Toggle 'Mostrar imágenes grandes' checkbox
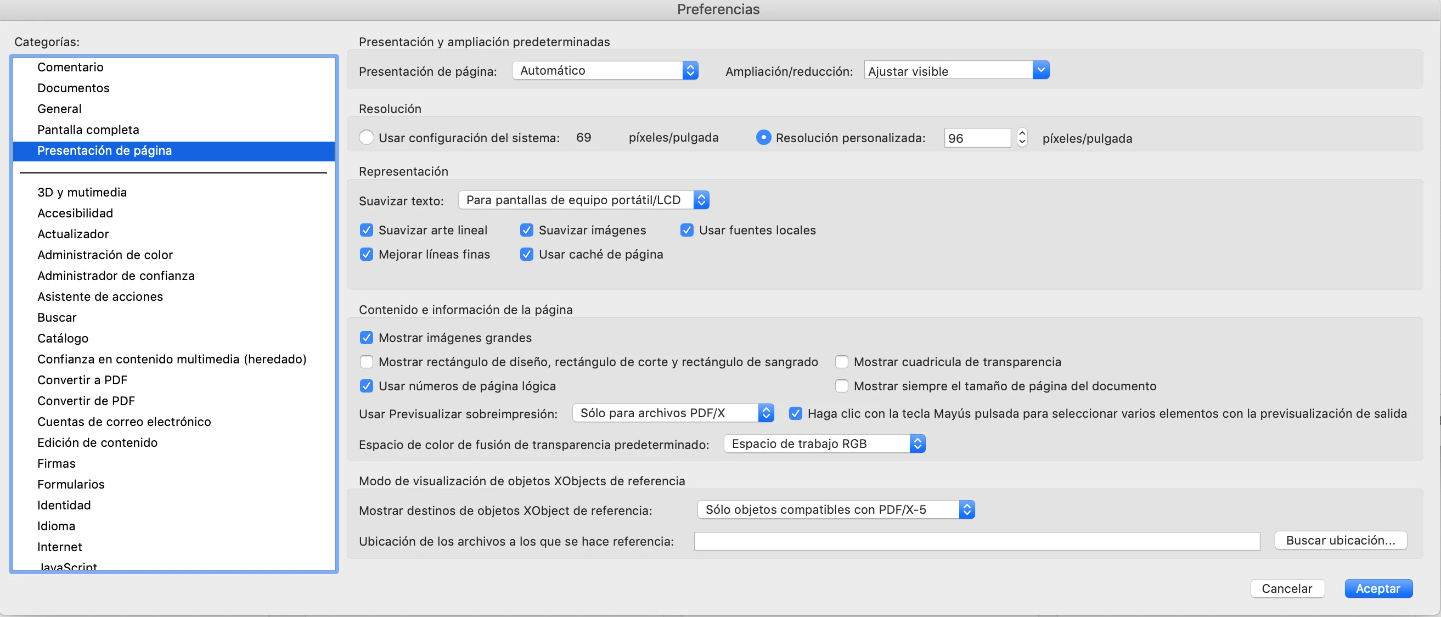 [367, 338]
